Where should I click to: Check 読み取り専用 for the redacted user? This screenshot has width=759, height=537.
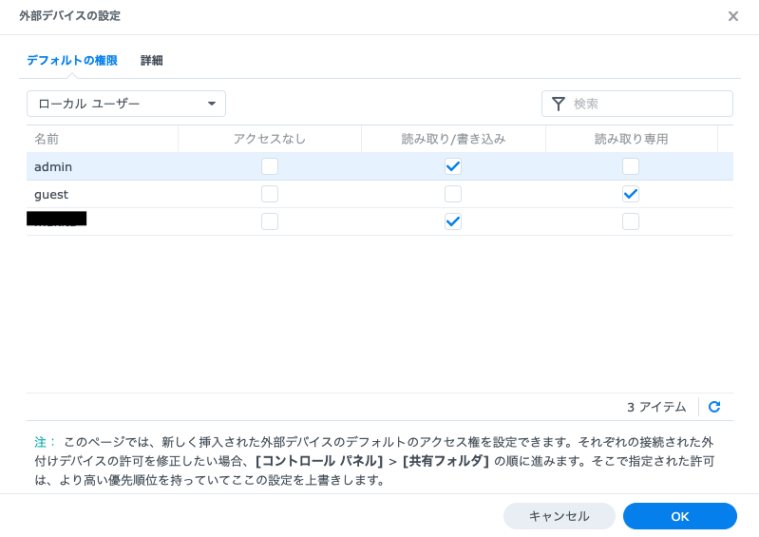point(631,221)
